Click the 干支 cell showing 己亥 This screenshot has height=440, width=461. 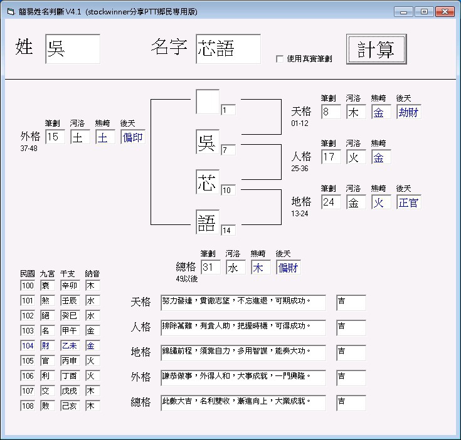pyautogui.click(x=70, y=406)
